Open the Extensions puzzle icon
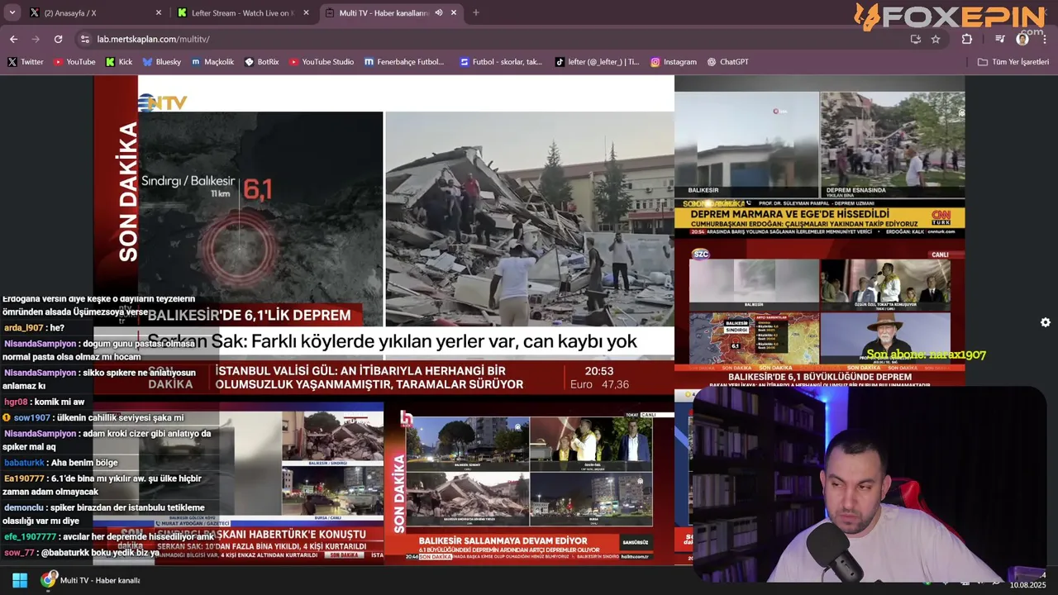This screenshot has height=595, width=1058. click(x=967, y=39)
